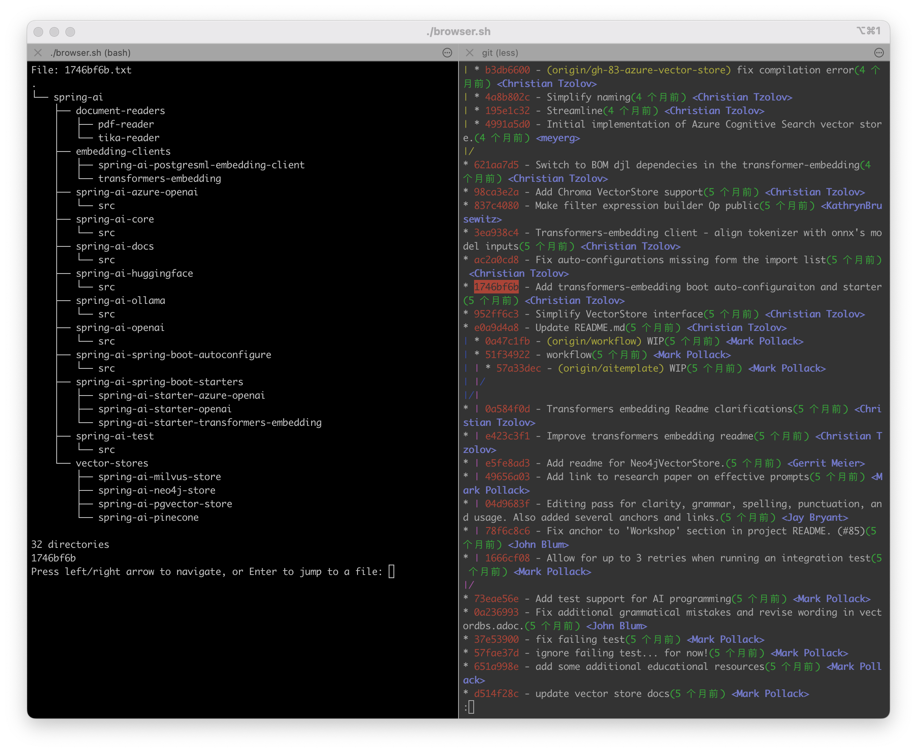
Task: Close the ./browser.sh (bash) pane
Action: (x=38, y=52)
